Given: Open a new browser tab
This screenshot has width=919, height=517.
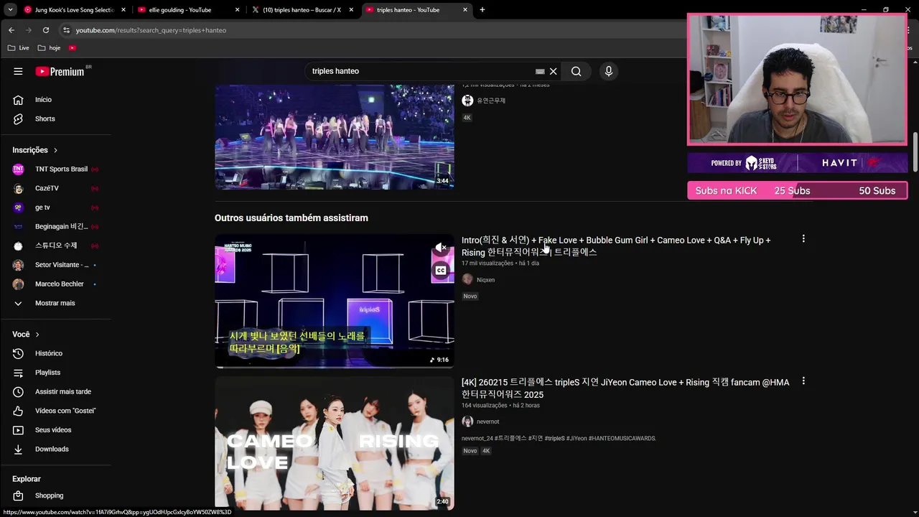Looking at the screenshot, I should click(482, 10).
